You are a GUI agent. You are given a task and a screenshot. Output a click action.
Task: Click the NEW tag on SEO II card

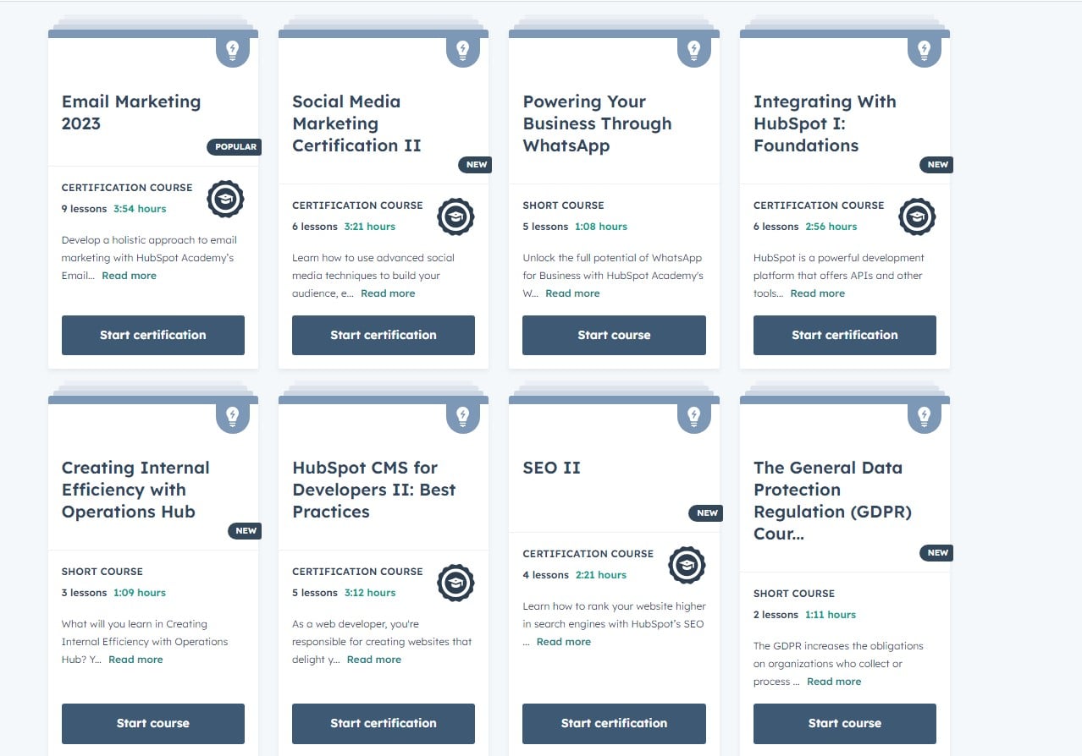(x=707, y=512)
